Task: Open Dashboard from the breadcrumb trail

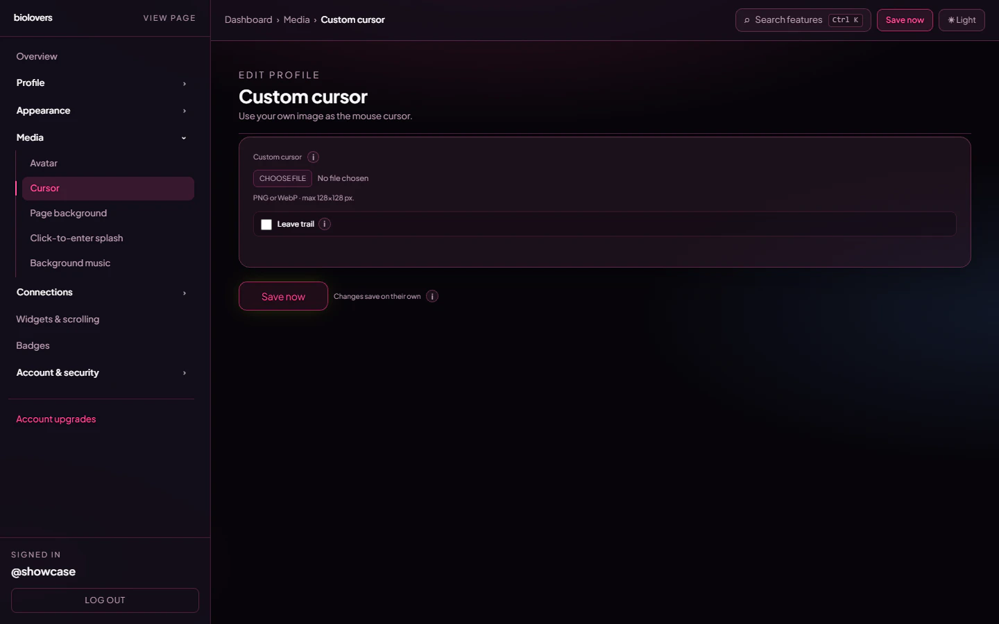Action: tap(248, 19)
